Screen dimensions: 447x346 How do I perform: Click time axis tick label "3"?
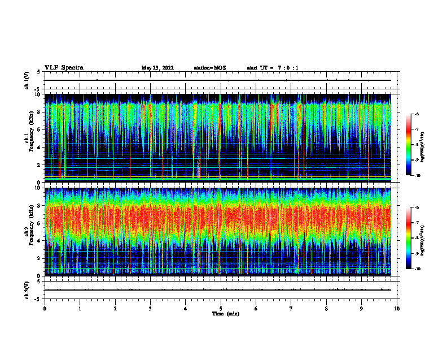coord(150,309)
